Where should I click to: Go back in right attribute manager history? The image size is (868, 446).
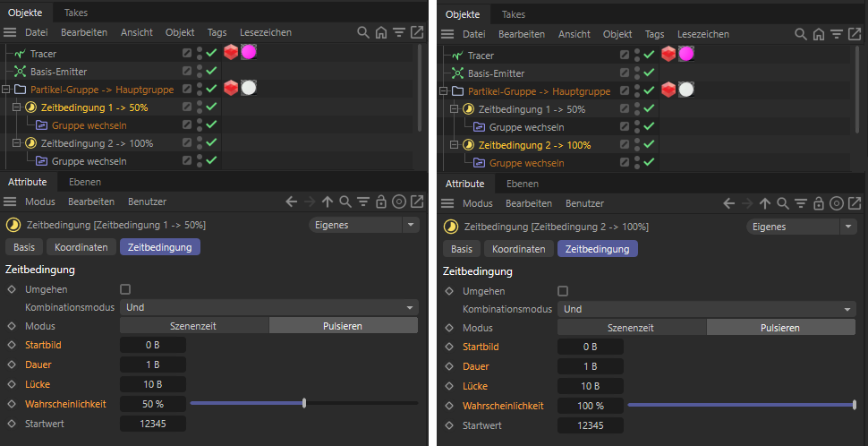click(729, 203)
